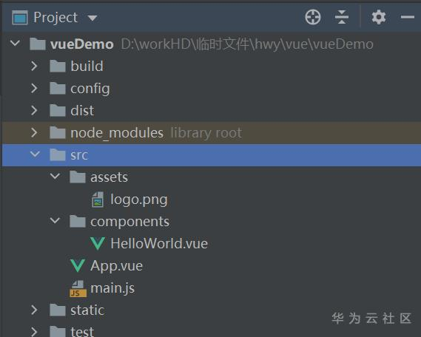Select the test folder

pos(82,332)
